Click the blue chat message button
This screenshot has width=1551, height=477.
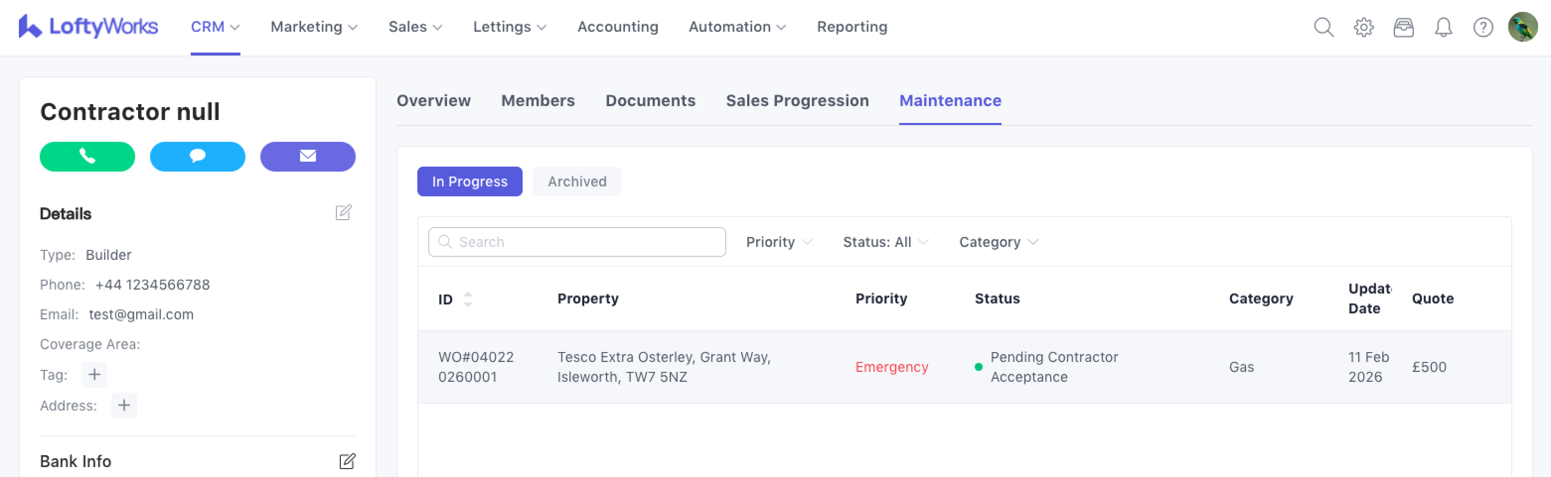pos(198,157)
